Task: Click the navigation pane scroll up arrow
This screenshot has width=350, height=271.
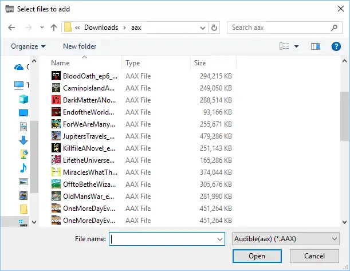Action: click(x=34, y=61)
